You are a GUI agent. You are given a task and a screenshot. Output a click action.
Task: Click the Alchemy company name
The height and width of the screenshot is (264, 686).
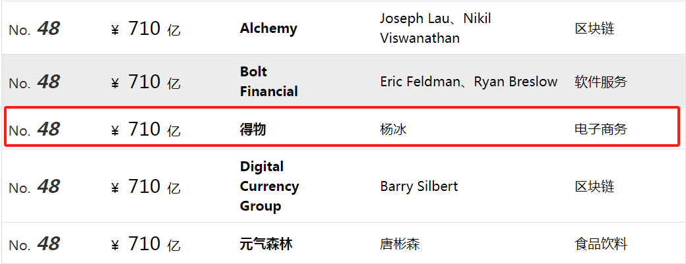point(268,28)
